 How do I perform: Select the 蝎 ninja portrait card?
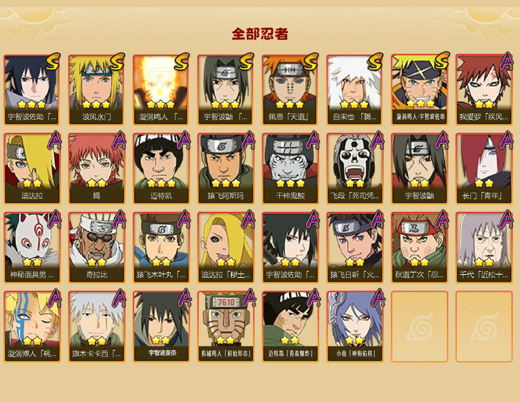pyautogui.click(x=96, y=169)
